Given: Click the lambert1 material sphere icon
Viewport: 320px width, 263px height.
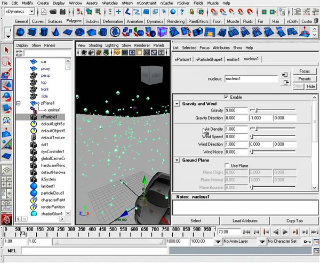Looking at the screenshot, I should tap(35, 186).
